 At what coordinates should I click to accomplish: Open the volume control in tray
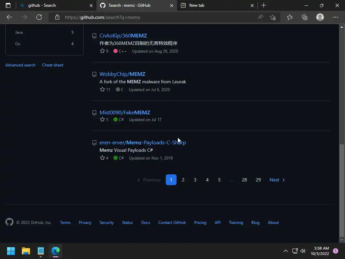point(303,251)
